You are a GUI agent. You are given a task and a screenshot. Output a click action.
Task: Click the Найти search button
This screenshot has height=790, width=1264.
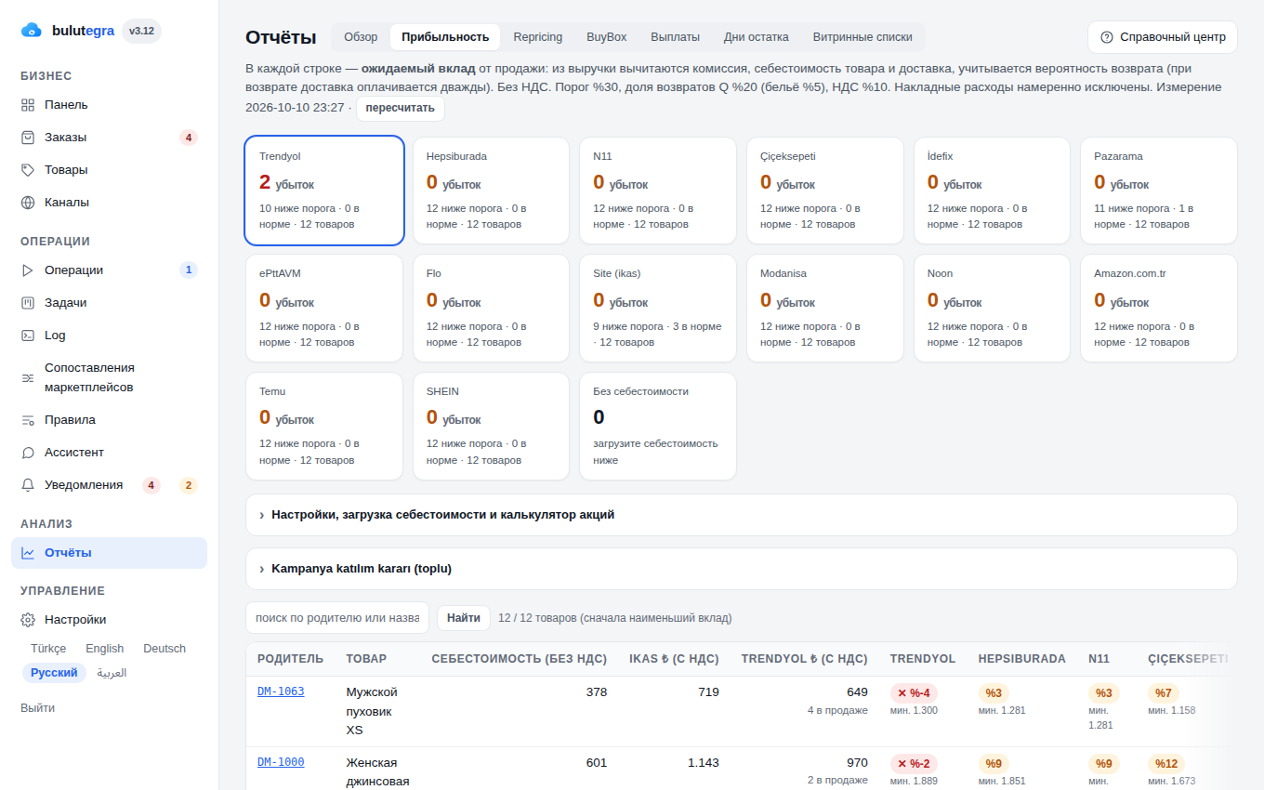pyautogui.click(x=464, y=618)
